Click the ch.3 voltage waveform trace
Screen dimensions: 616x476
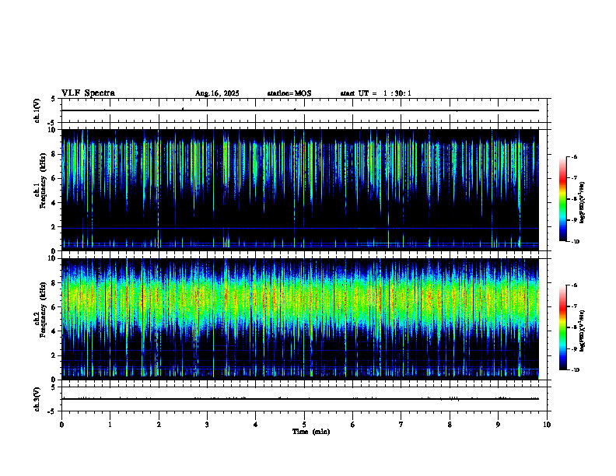point(300,399)
